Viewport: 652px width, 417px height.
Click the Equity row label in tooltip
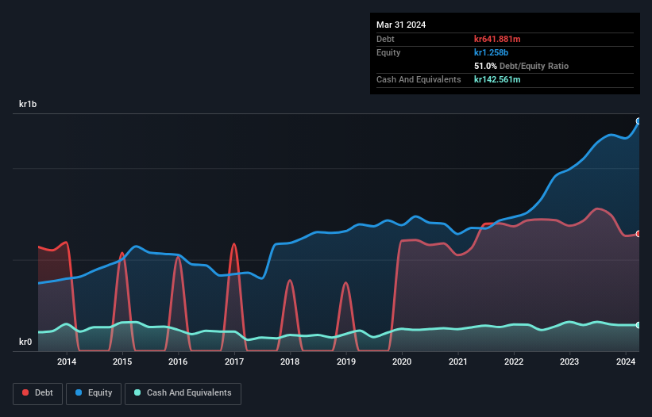[388, 52]
